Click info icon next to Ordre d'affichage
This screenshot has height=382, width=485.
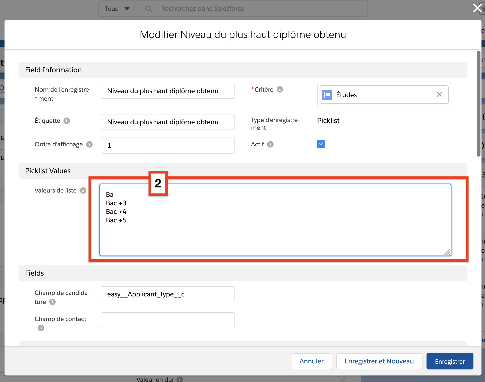pyautogui.click(x=89, y=144)
